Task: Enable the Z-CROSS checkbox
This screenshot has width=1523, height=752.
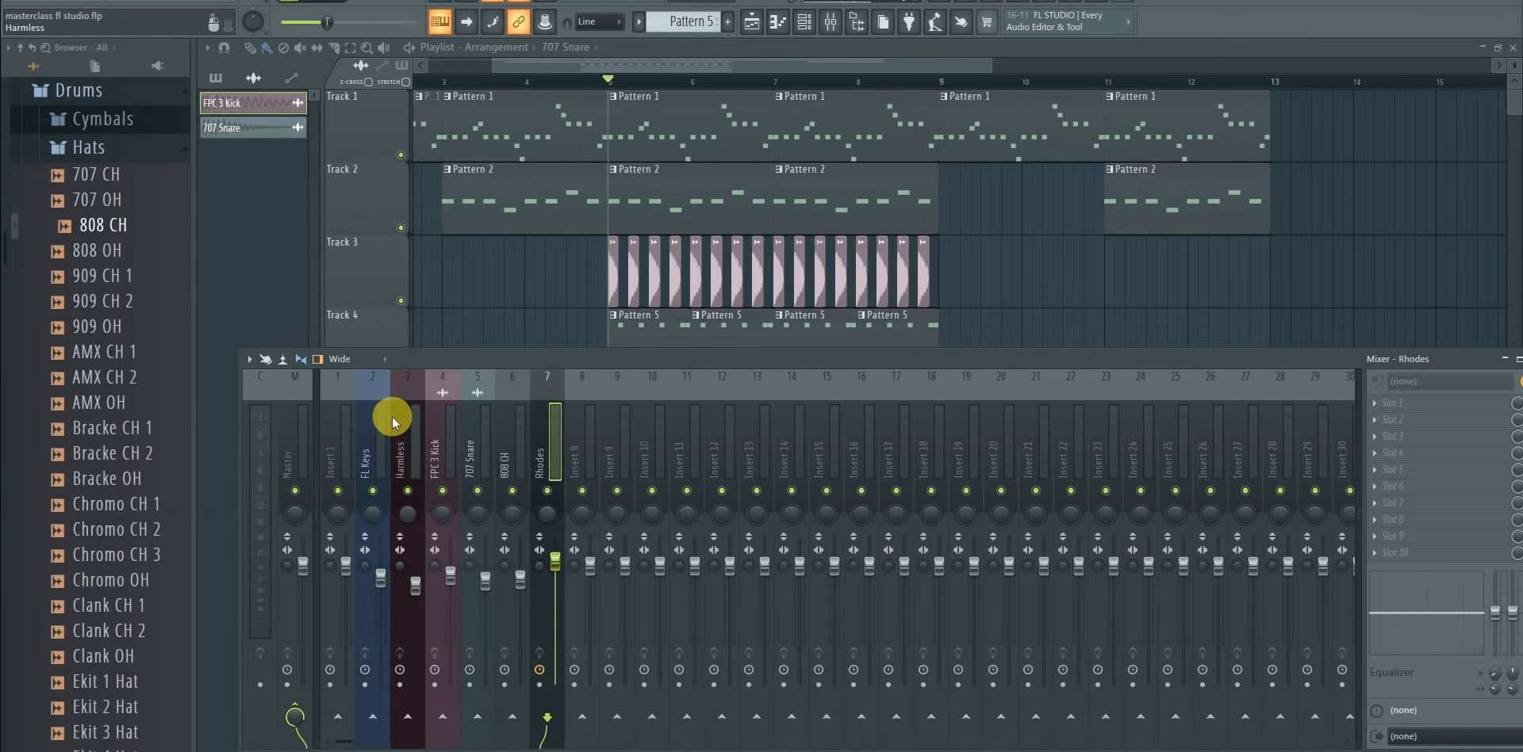Action: (367, 82)
